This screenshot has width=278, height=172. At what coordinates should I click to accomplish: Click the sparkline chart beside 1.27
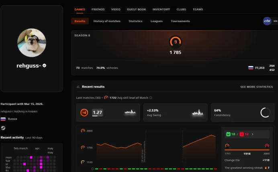pos(130,112)
